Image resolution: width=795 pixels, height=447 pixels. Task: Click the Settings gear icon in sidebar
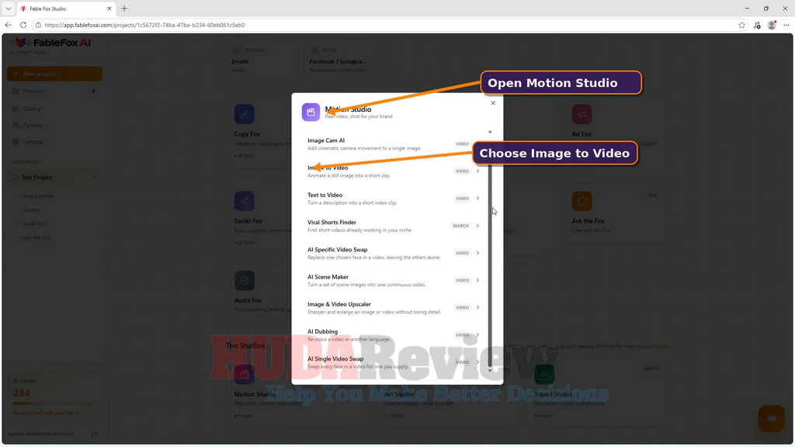tap(16, 142)
